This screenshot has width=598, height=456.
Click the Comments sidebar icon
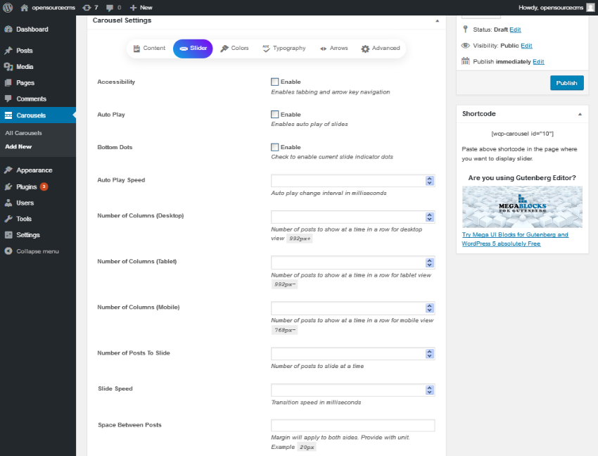8,99
